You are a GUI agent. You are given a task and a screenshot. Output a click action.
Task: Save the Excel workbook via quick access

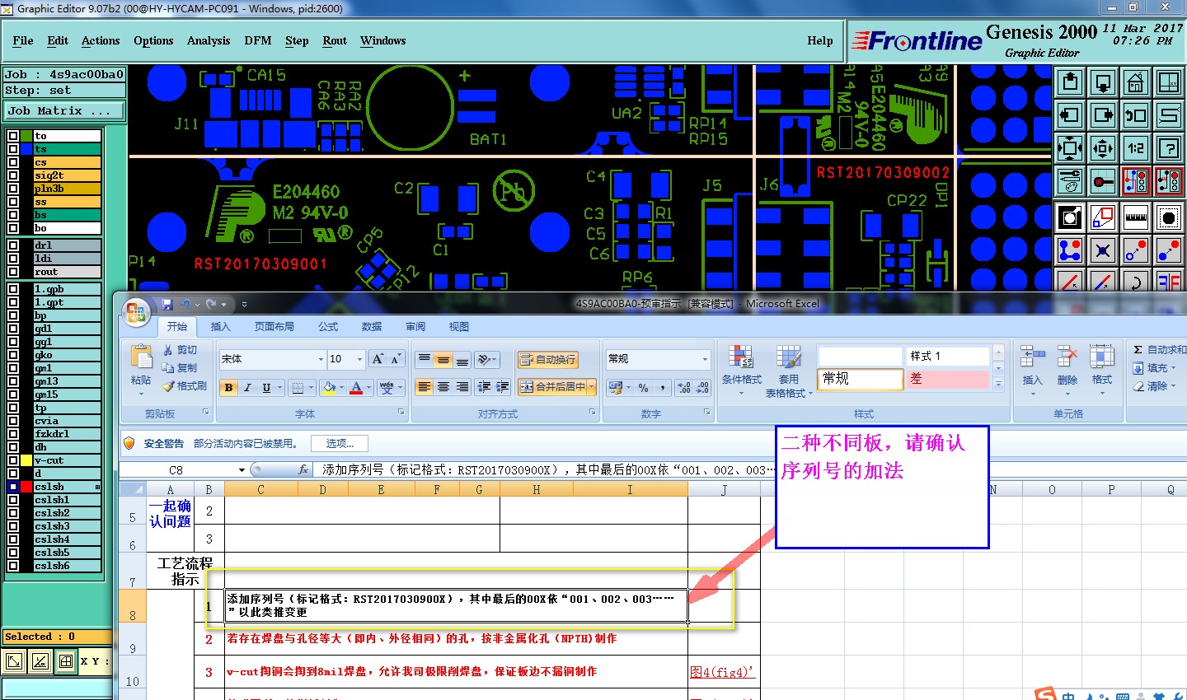(x=167, y=304)
